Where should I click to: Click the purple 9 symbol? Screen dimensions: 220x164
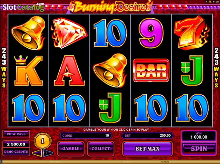pos(151,33)
